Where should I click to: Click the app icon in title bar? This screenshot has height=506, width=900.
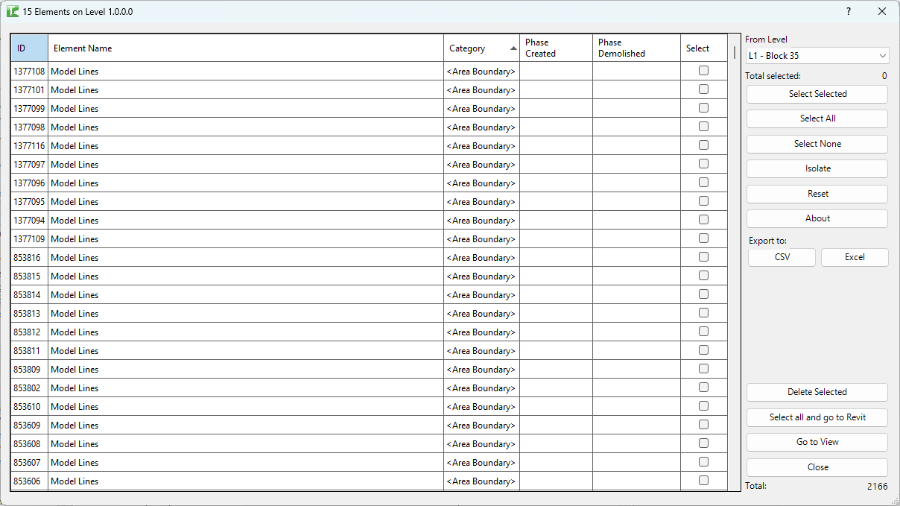13,12
